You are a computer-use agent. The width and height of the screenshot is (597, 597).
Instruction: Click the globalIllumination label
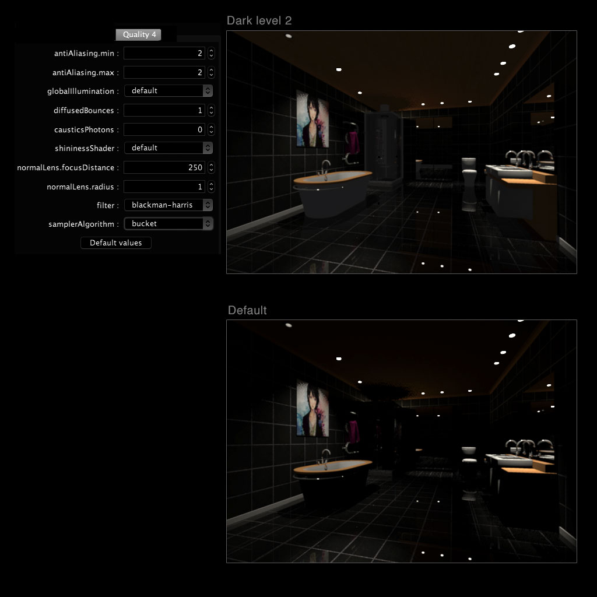coord(83,92)
